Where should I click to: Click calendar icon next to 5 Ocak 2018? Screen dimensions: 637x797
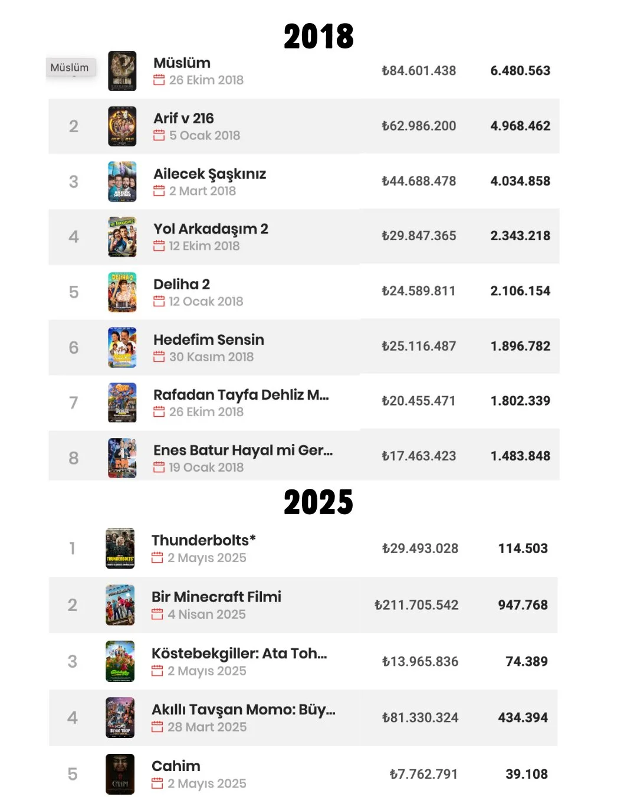[x=159, y=135]
